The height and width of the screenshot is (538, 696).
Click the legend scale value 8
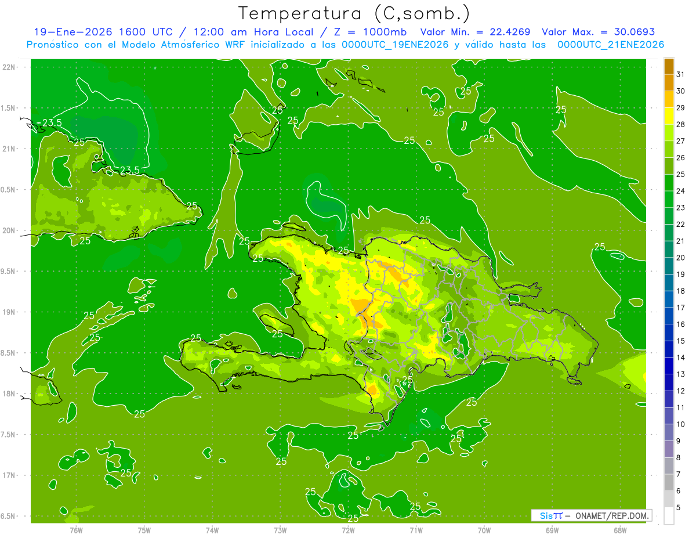(678, 457)
